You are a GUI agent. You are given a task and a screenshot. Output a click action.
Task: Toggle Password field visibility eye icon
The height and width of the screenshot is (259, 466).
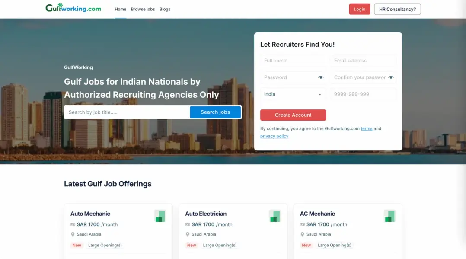(321, 77)
